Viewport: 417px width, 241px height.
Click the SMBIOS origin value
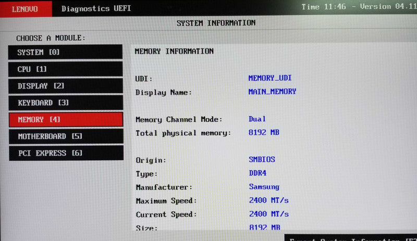262,159
